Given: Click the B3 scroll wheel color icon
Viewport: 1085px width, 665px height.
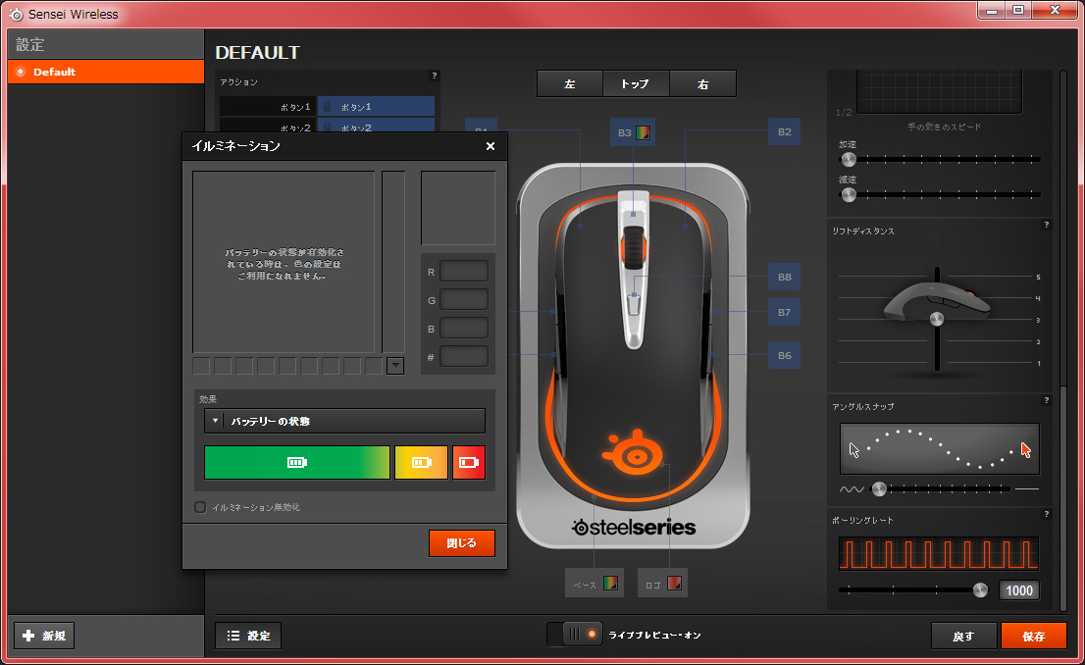Looking at the screenshot, I should (643, 132).
